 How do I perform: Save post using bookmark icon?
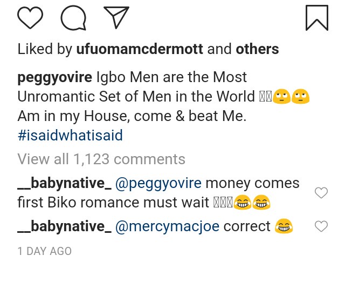[316, 18]
